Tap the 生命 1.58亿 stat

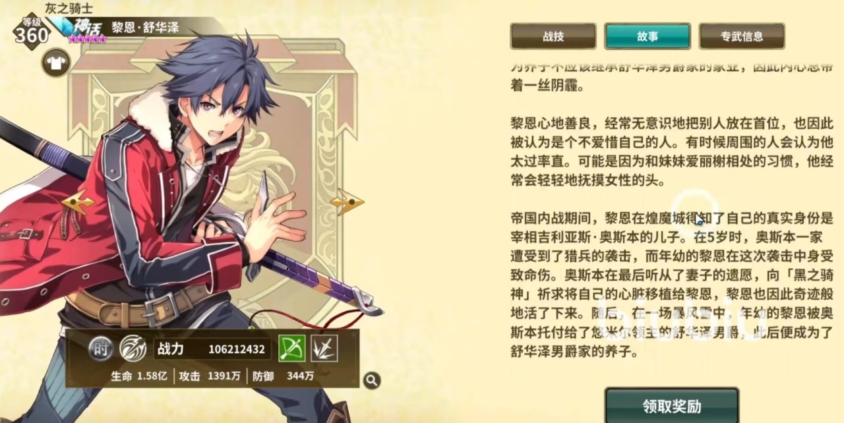click(140, 376)
